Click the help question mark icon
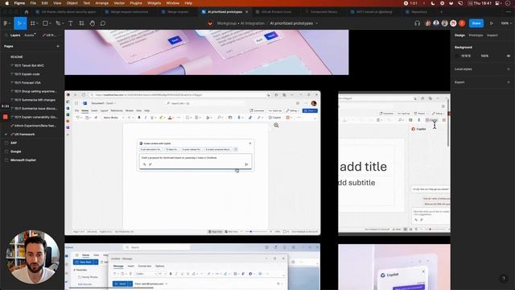The width and height of the screenshot is (515, 290). pos(504,279)
